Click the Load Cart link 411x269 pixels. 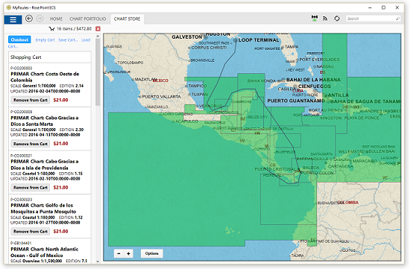point(86,39)
